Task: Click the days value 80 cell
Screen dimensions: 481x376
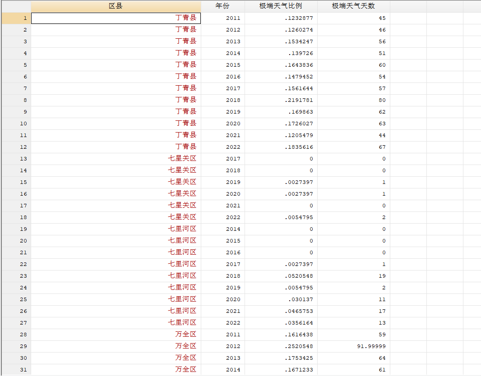Action: [x=354, y=100]
